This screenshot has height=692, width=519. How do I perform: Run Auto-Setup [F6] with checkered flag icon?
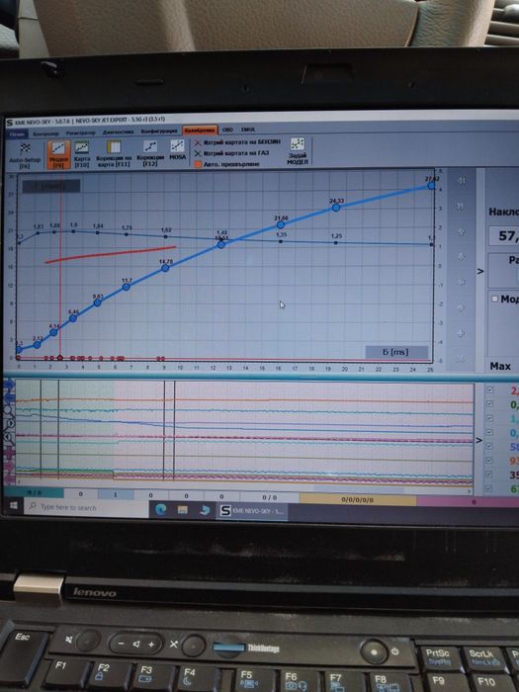[25, 154]
